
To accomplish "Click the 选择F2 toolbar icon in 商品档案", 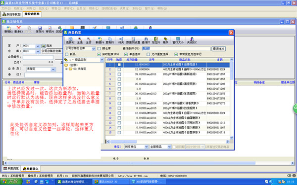I will (x=70, y=40).
